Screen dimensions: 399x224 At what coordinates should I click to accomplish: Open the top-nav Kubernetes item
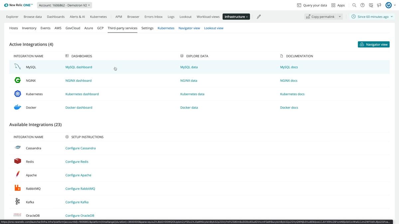(98, 17)
